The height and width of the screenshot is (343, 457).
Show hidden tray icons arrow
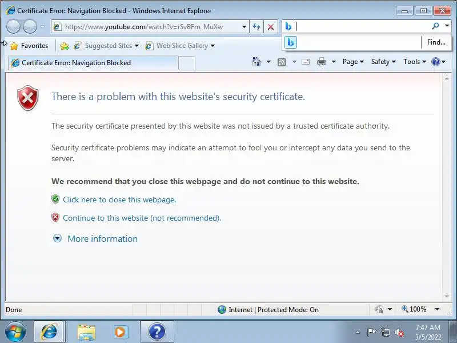click(x=358, y=332)
